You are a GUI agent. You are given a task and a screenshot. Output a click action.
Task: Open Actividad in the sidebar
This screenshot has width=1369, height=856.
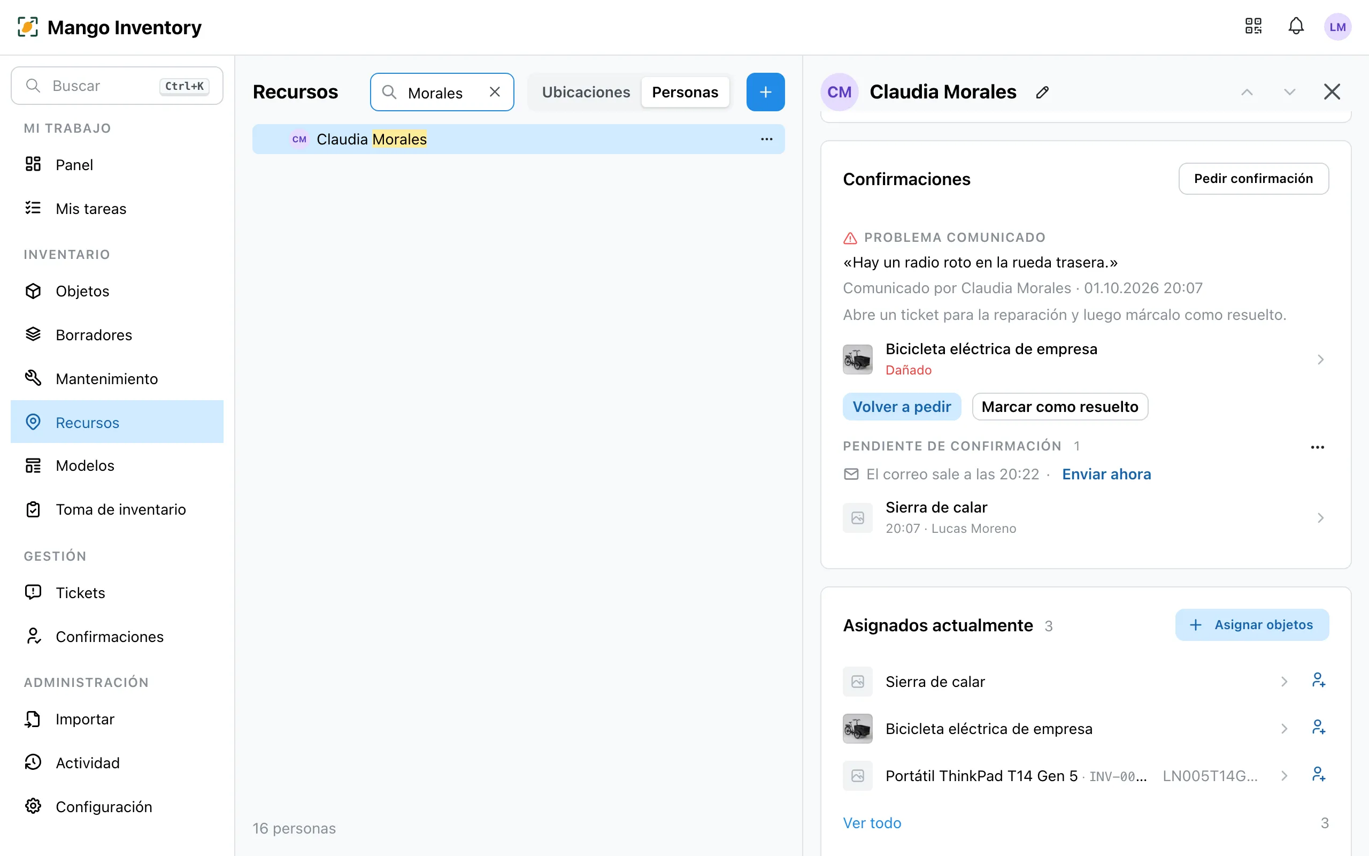point(117,762)
